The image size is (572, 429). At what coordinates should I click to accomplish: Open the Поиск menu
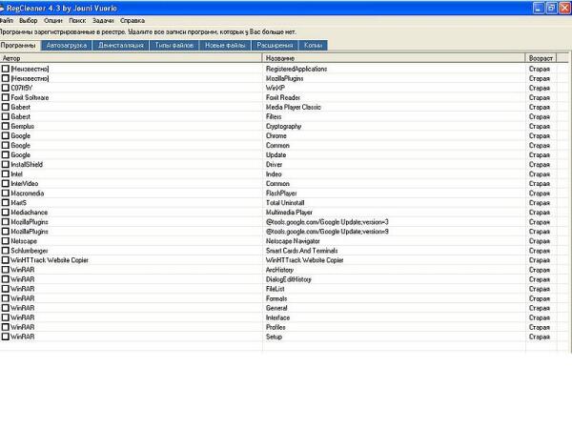pos(77,19)
